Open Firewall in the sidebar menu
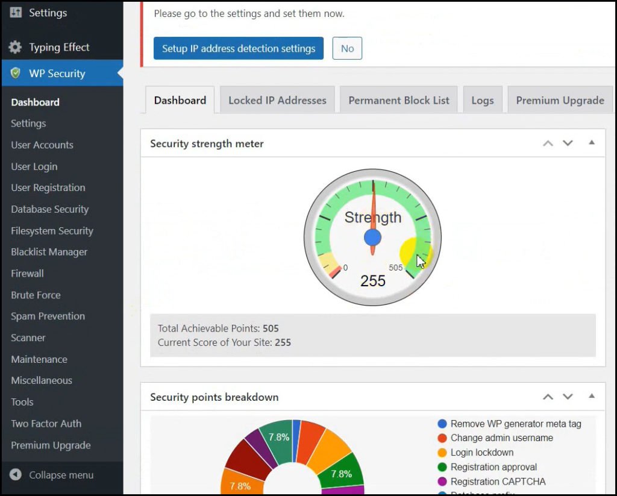 [x=27, y=274]
